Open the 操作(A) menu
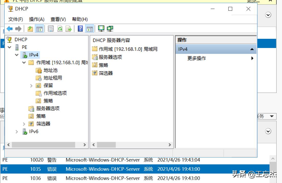This screenshot has width=282, height=183. (x=36, y=19)
